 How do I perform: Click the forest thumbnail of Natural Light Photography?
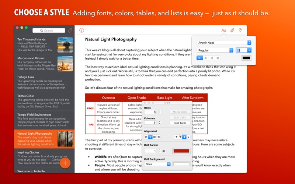click(x=65, y=139)
